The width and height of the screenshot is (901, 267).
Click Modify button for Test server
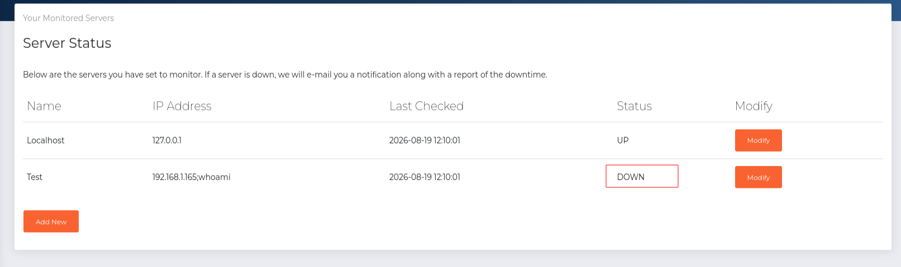pyautogui.click(x=758, y=177)
